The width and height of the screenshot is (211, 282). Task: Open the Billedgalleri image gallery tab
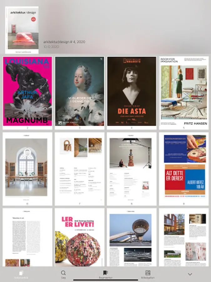[x=148, y=274]
